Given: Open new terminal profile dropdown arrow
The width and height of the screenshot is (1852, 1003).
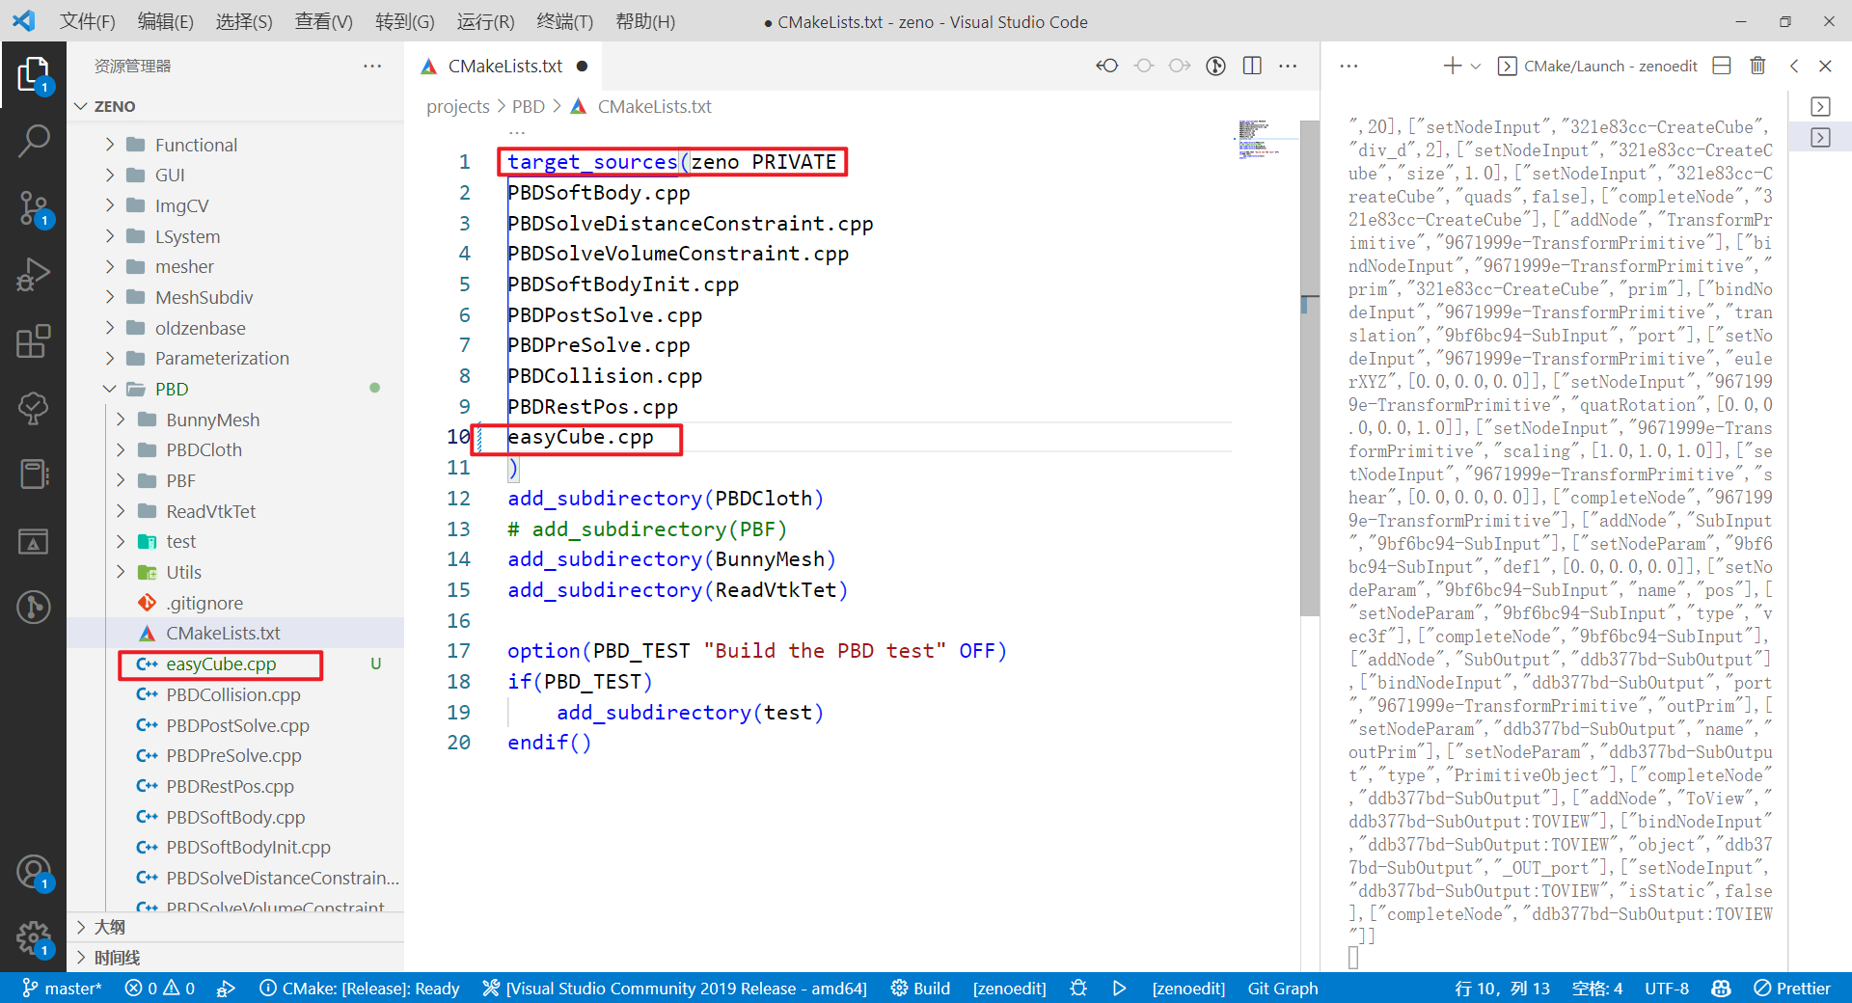Looking at the screenshot, I should (1475, 66).
